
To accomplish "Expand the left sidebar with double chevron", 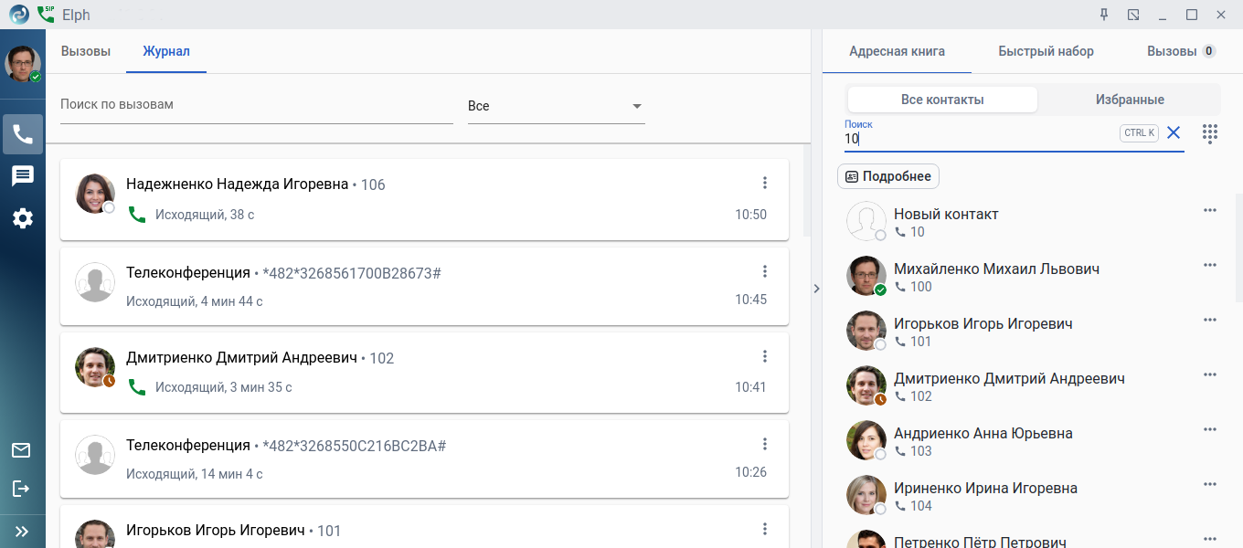I will pos(22,531).
